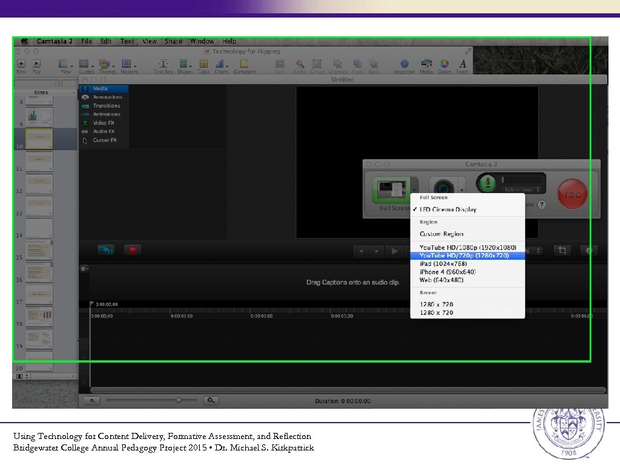This screenshot has height=465, width=620.
Task: Click the big red rec button
Action: (x=572, y=194)
